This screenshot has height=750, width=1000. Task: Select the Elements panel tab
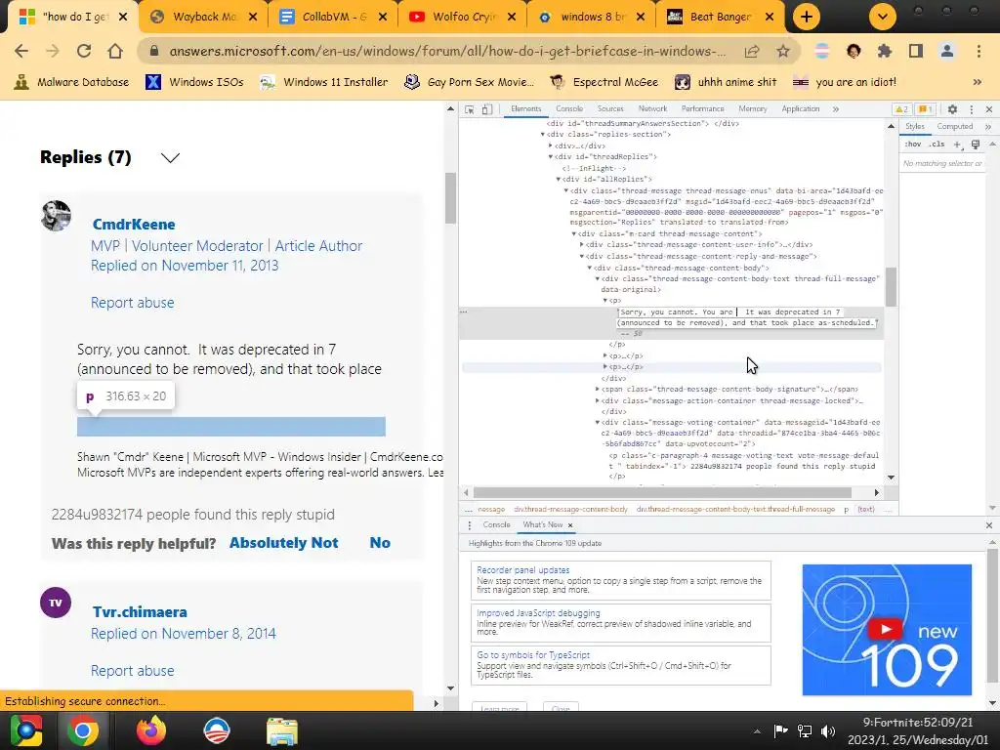[525, 109]
